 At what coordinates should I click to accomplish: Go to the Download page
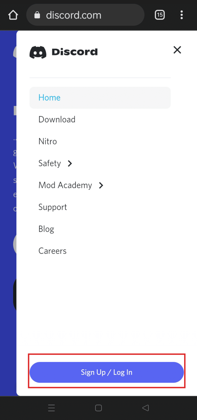(57, 120)
